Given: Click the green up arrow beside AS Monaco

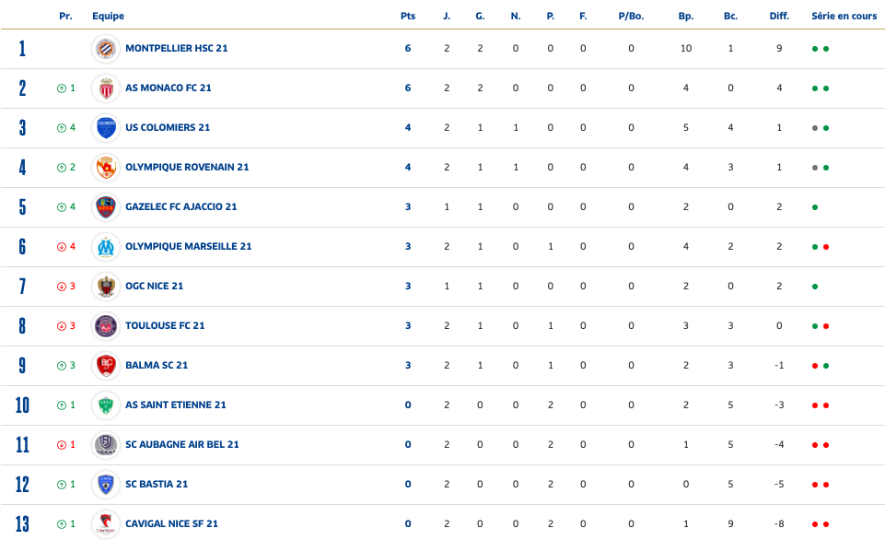Looking at the screenshot, I should (x=62, y=88).
